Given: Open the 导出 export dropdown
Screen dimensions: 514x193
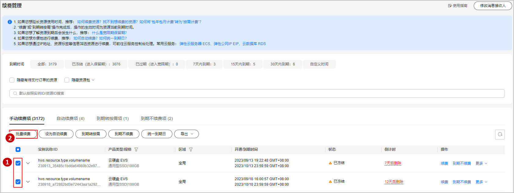Looking at the screenshot, I should coord(186,134).
